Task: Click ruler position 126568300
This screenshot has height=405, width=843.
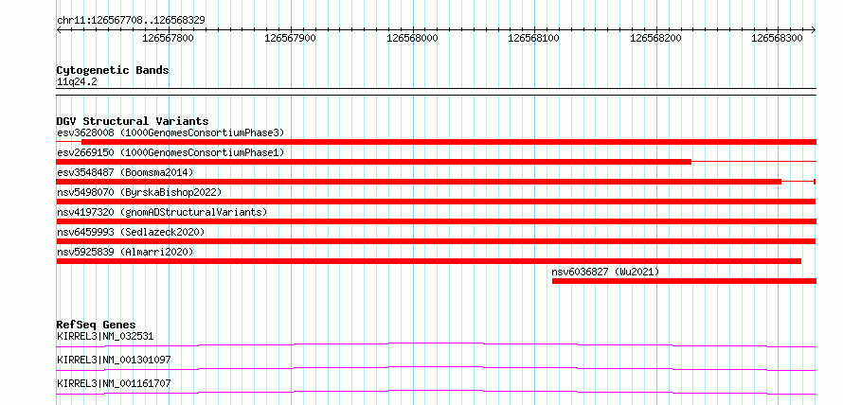Action: [x=777, y=38]
